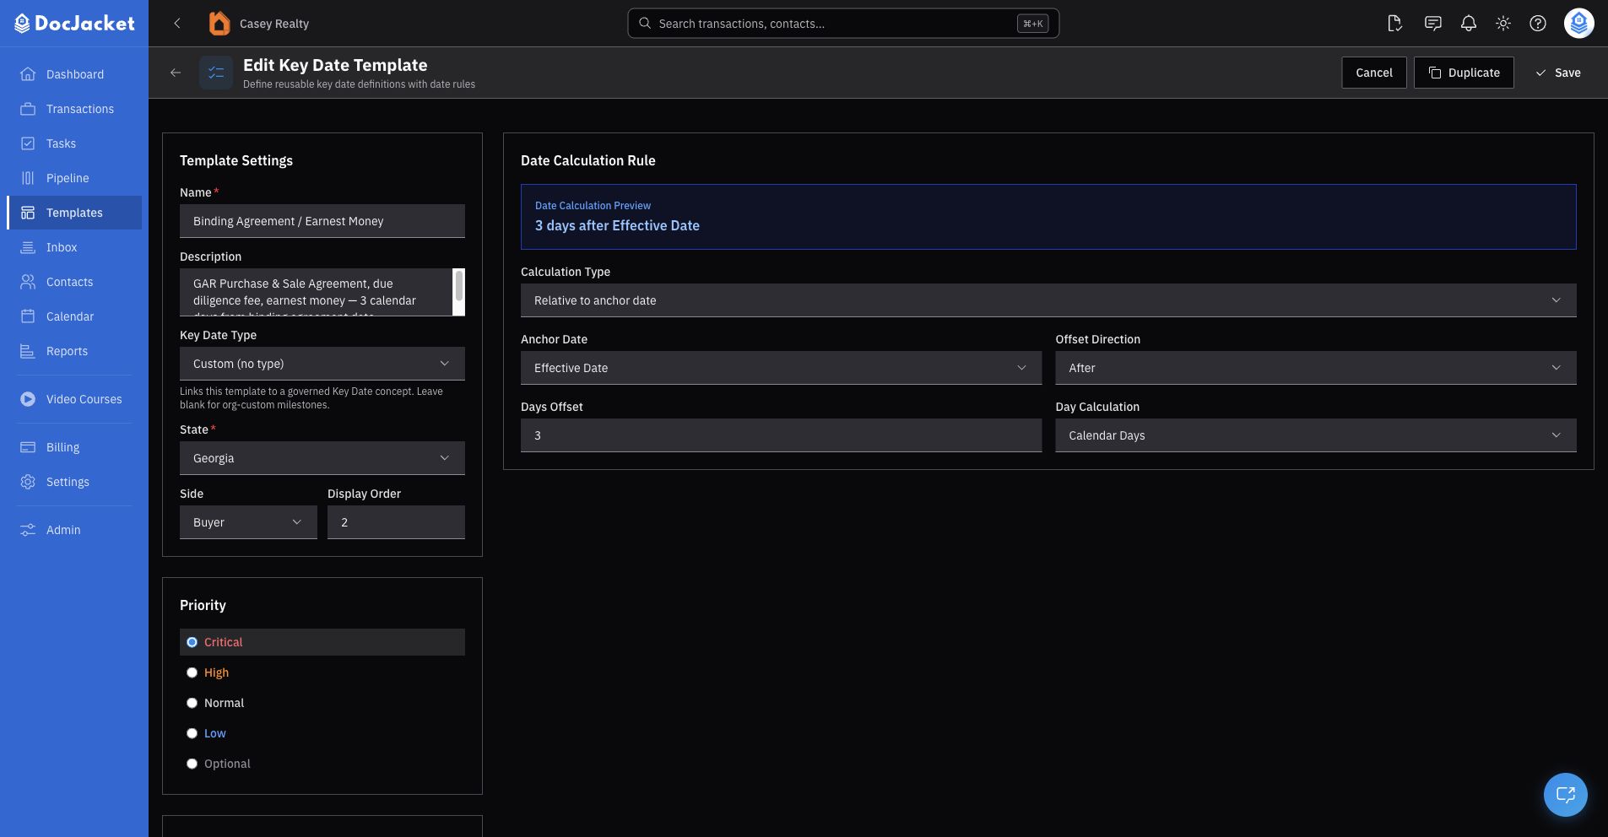This screenshot has height=837, width=1608.
Task: Click the Save button
Action: click(x=1558, y=73)
